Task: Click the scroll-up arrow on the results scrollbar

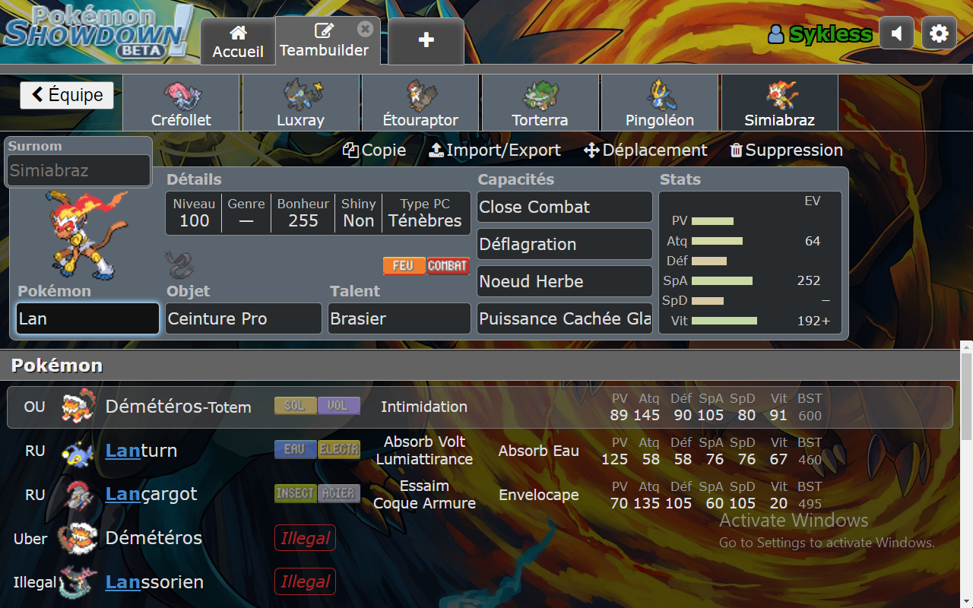Action: tap(966, 347)
